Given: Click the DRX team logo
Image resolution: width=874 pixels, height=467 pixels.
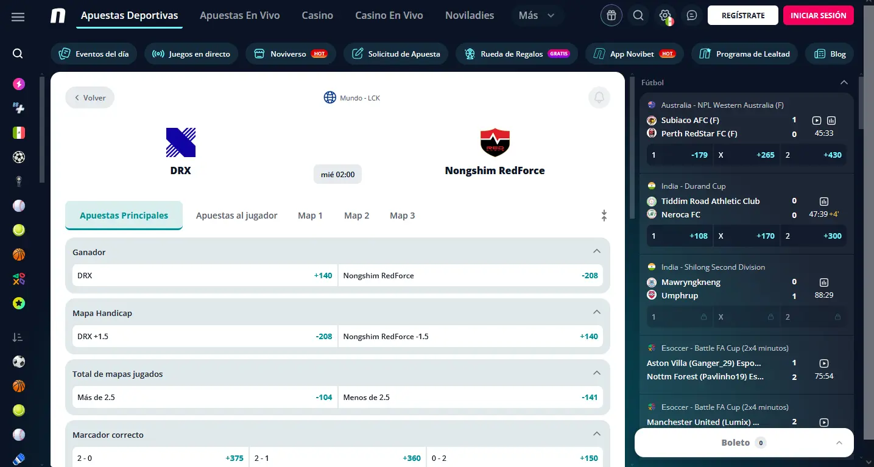Looking at the screenshot, I should tap(181, 142).
